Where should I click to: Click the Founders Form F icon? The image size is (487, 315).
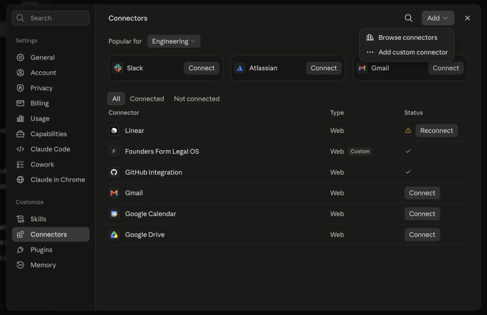(x=114, y=151)
